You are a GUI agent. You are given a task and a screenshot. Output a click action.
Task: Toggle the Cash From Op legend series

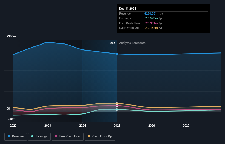pos(100,137)
